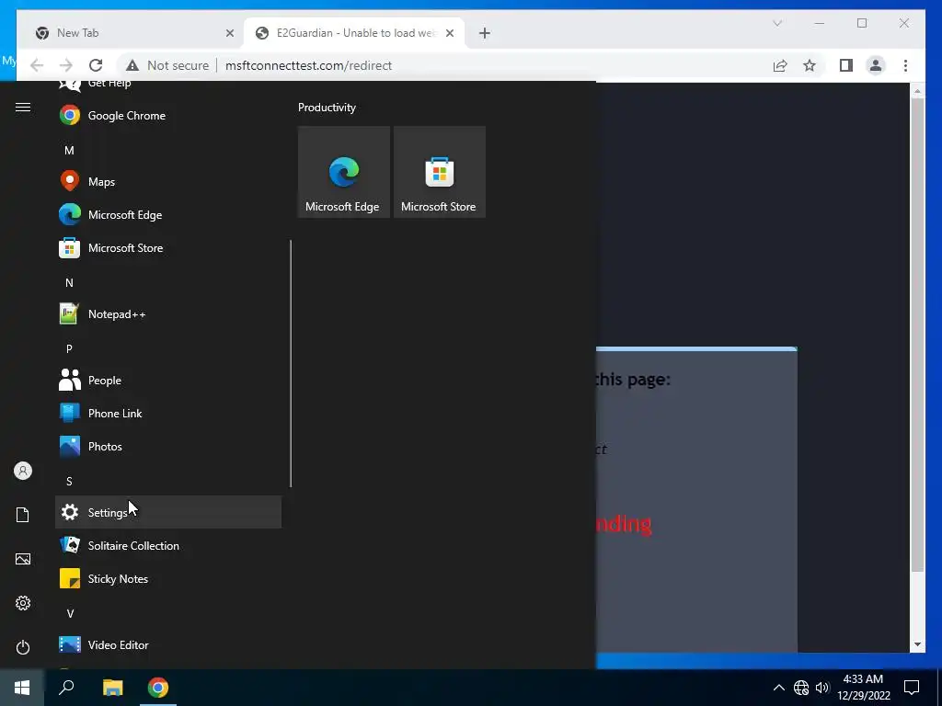The image size is (942, 706).
Task: Click the Productivity group heading
Action: [x=327, y=108]
